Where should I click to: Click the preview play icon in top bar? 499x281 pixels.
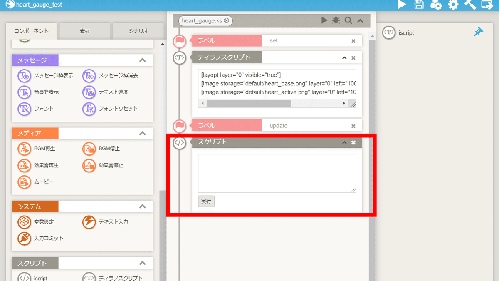pyautogui.click(x=402, y=5)
